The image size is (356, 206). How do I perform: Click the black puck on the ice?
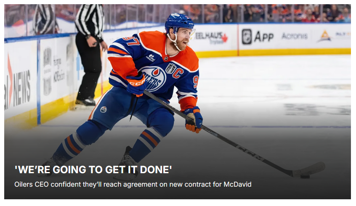click(x=305, y=177)
